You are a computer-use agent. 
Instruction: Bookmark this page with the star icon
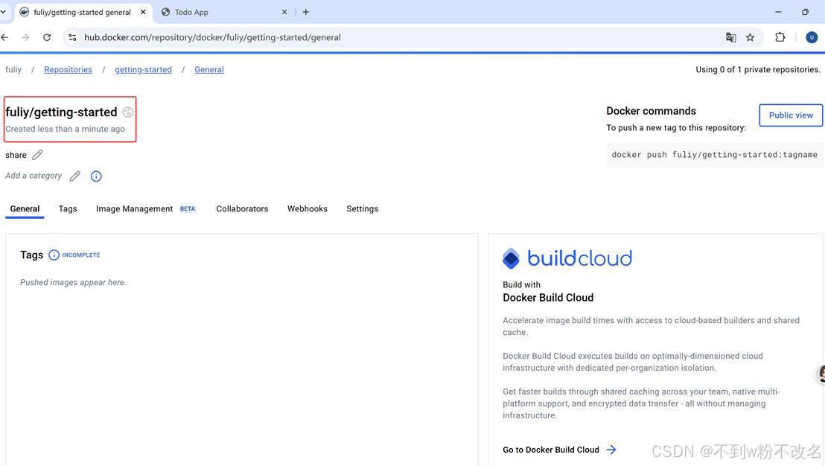751,37
